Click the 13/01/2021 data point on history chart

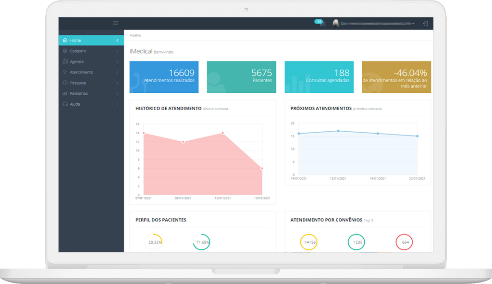[x=262, y=169]
